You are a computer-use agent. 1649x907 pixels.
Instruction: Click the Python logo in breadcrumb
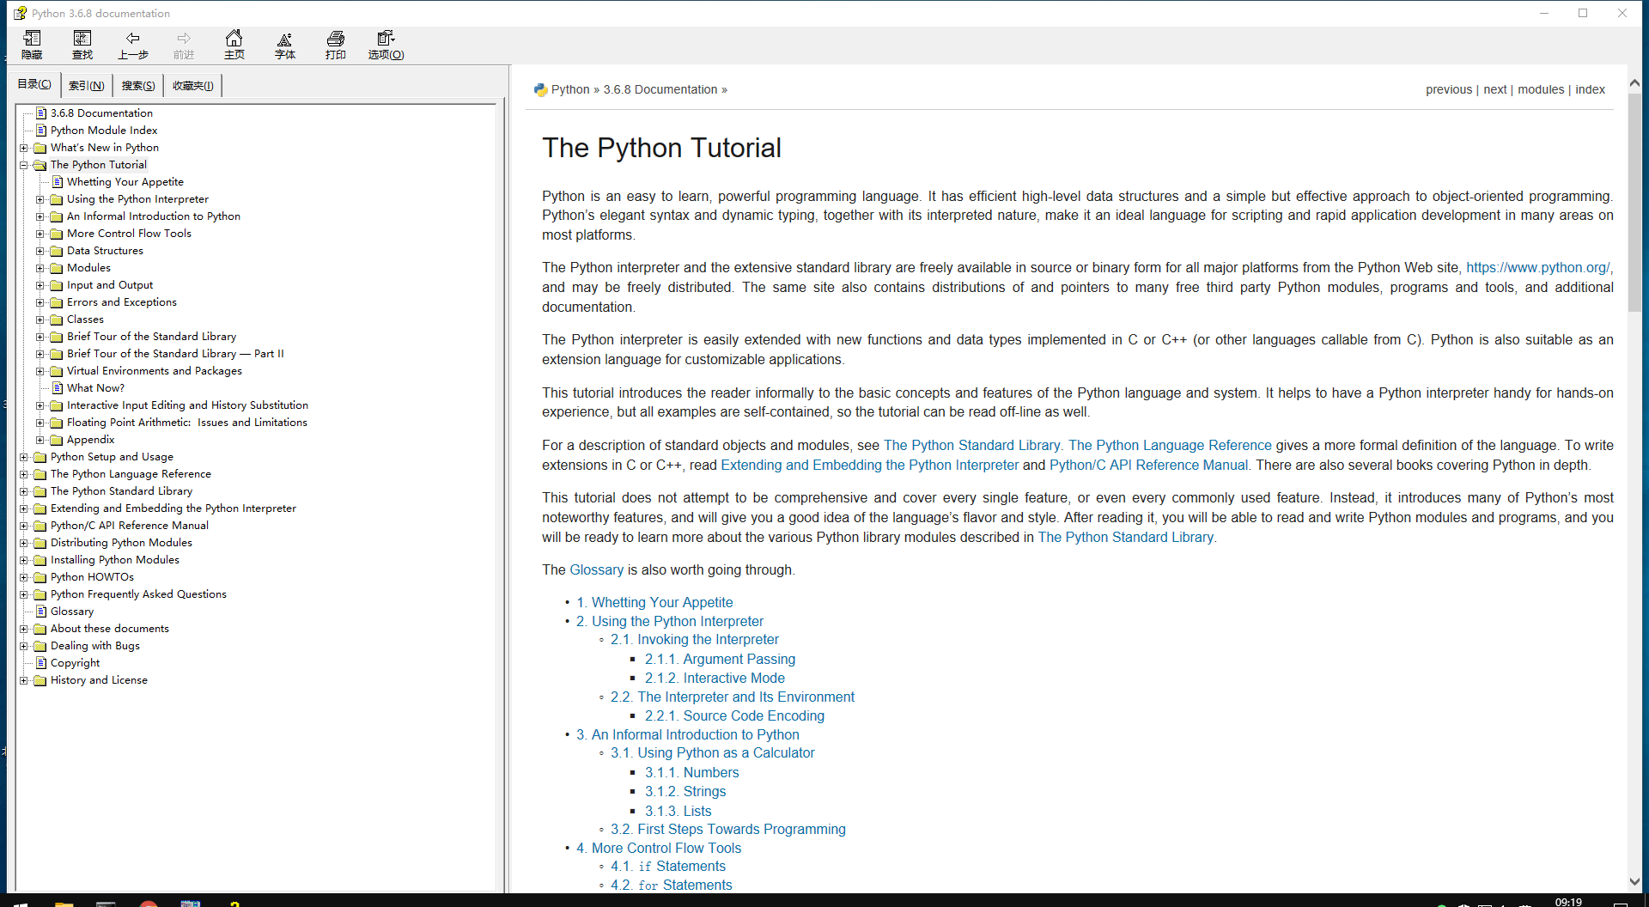click(540, 89)
